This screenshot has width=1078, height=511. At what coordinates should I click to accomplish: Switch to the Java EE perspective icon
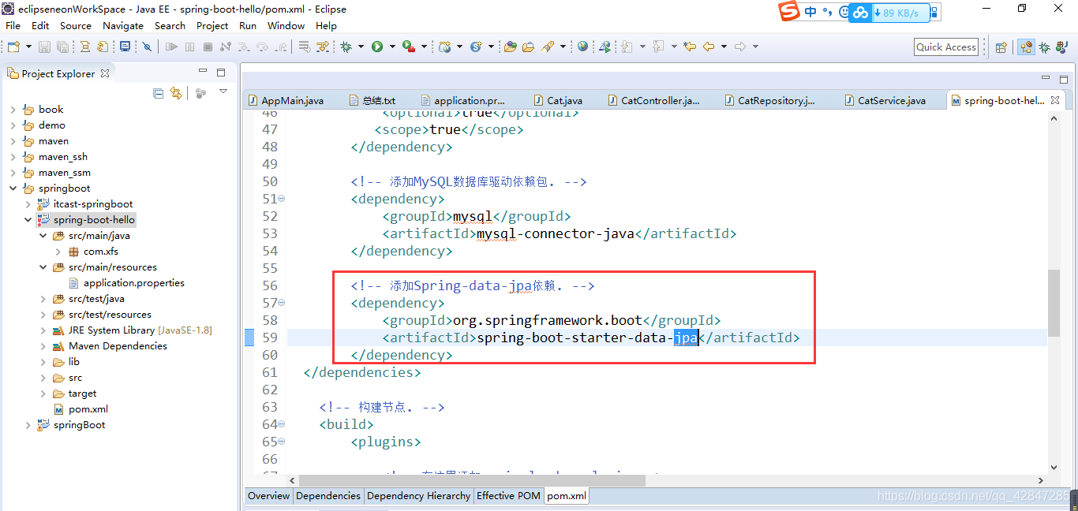(1026, 47)
